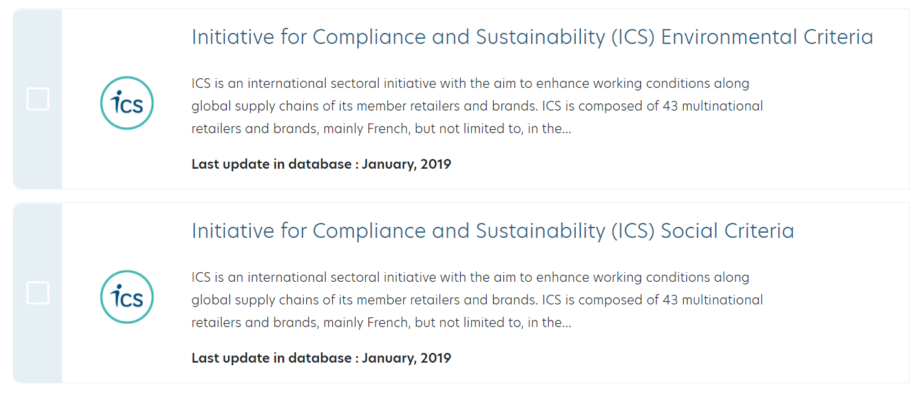Open the ICS Social Criteria title link
The image size is (919, 393).
[492, 231]
